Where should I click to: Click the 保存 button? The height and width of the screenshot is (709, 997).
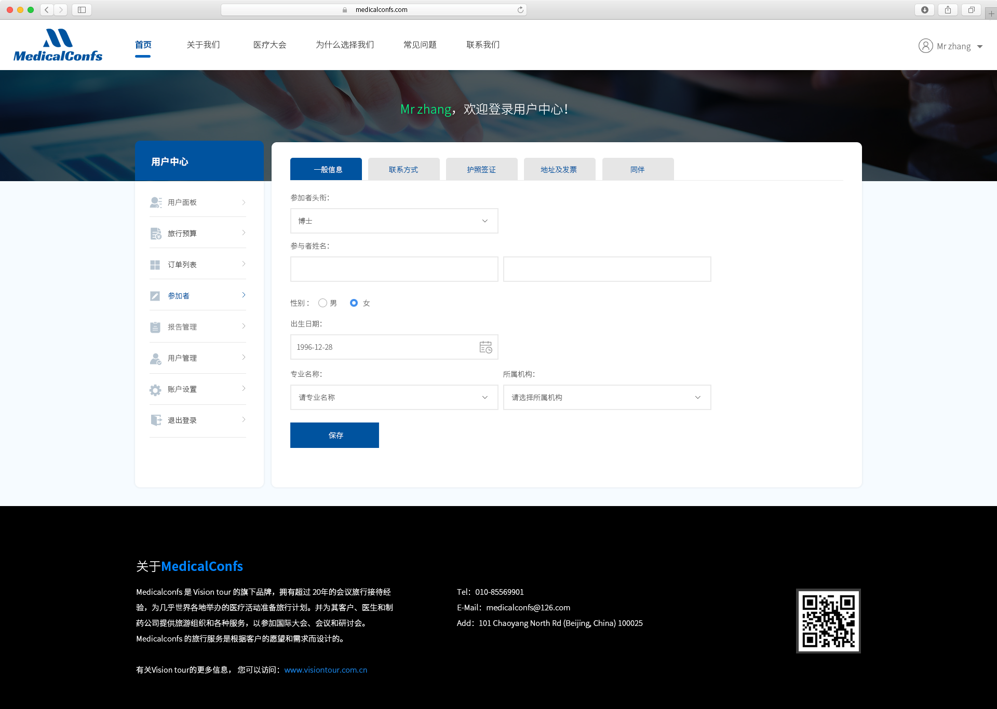(334, 435)
